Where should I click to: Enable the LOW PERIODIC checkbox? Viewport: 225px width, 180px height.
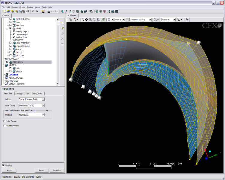click(10, 43)
